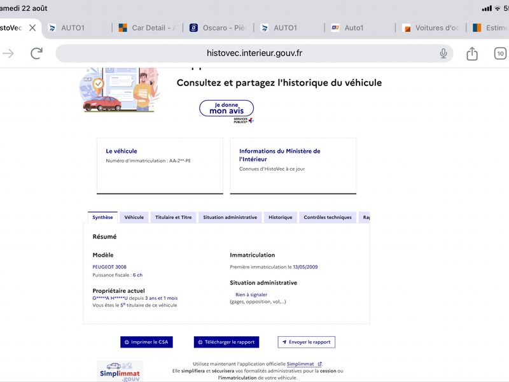
Task: Switch to the Oscaro tab
Action: [218, 28]
